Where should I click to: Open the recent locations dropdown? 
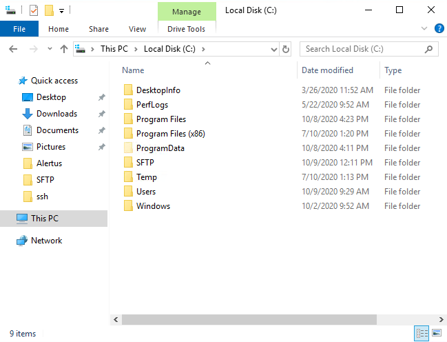[50, 49]
